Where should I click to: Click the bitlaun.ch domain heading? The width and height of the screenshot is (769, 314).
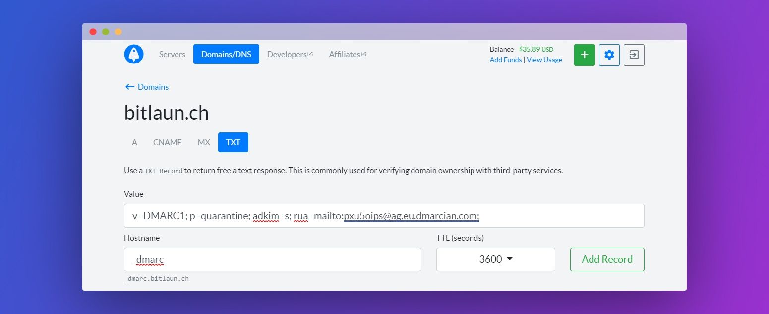(x=167, y=113)
